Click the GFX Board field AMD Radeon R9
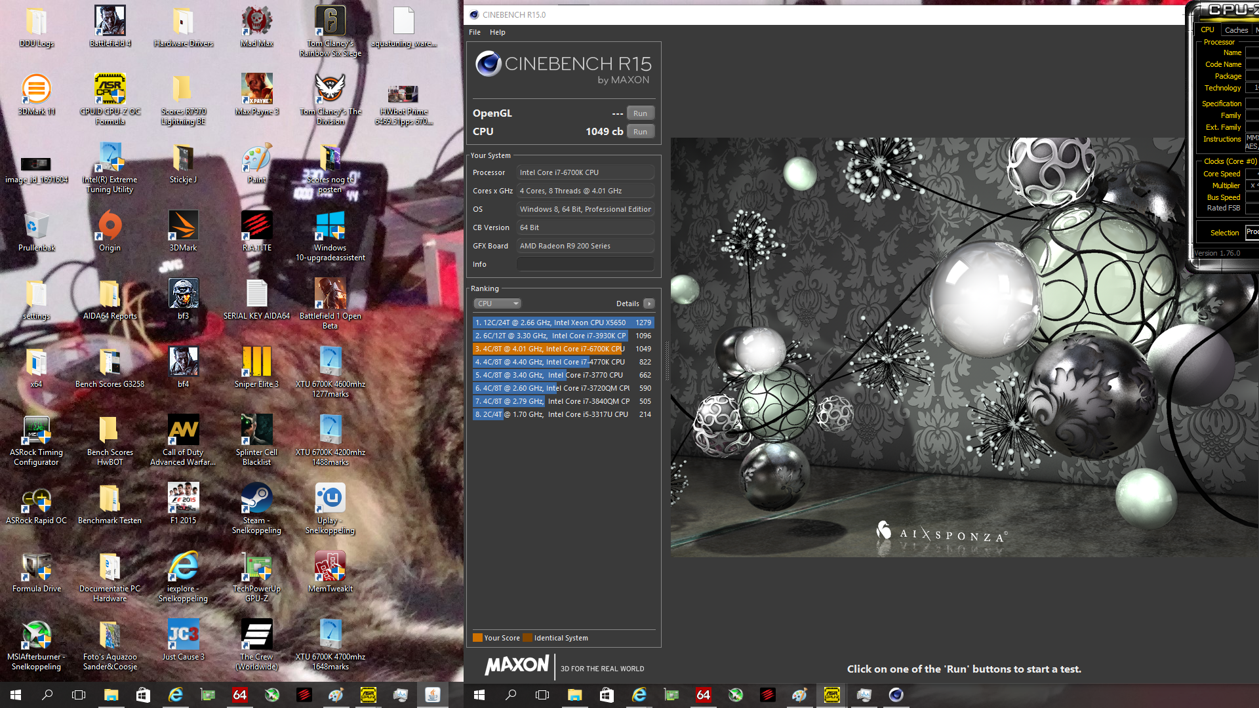 pos(586,246)
